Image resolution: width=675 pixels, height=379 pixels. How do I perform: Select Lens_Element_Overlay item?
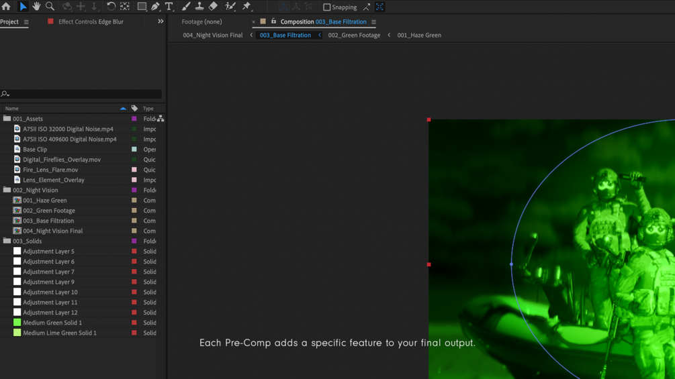54,180
